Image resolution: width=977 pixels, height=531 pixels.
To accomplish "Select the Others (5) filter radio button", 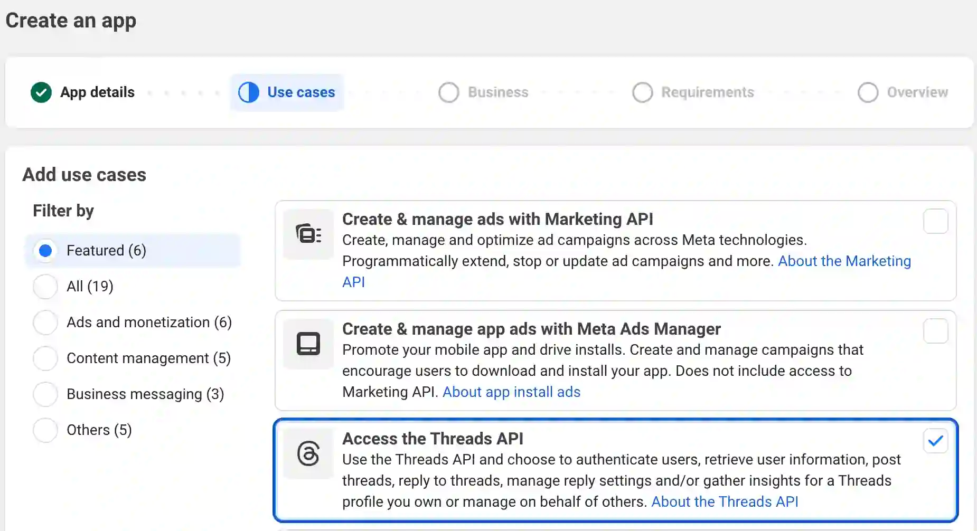I will pos(45,430).
